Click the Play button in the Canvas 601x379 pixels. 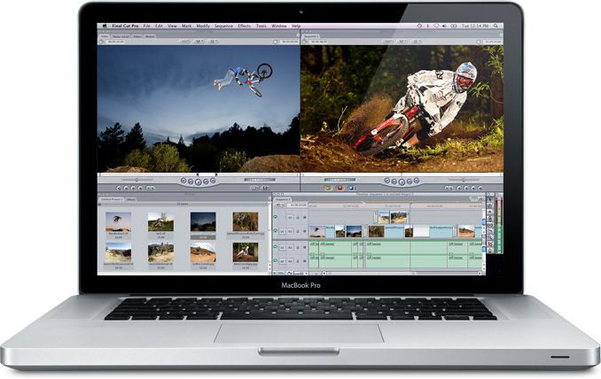(402, 182)
